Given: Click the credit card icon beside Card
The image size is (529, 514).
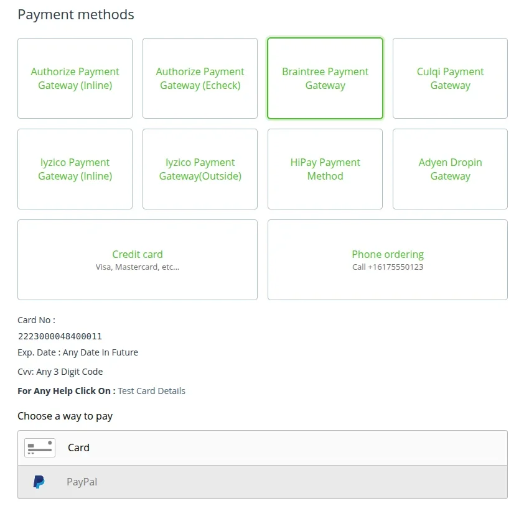Looking at the screenshot, I should pos(39,447).
